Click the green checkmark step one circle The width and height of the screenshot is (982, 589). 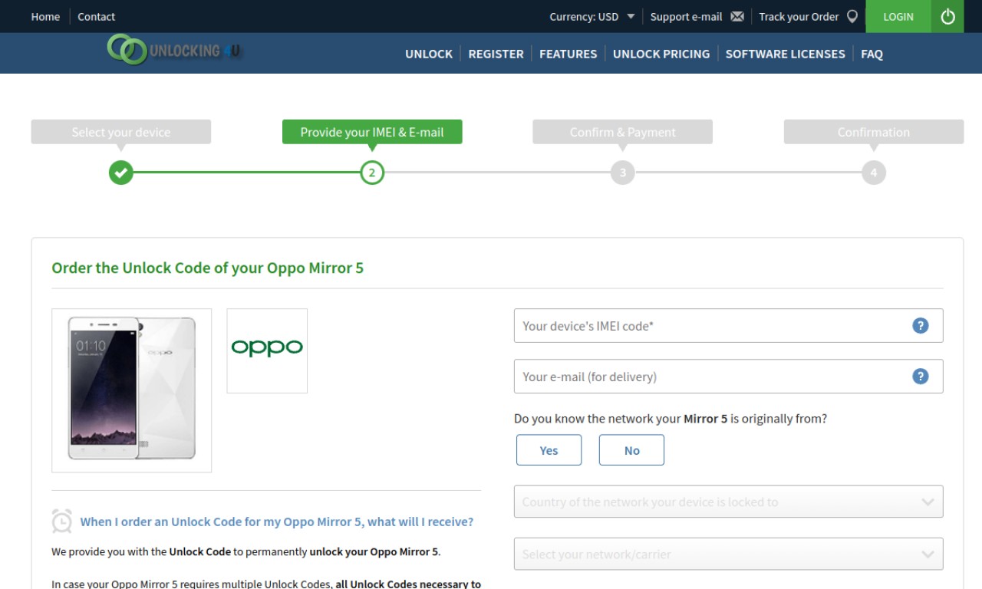click(x=121, y=173)
